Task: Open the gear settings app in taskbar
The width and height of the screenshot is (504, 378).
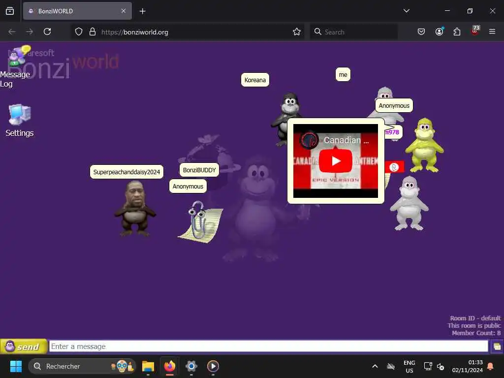Action: (x=191, y=366)
